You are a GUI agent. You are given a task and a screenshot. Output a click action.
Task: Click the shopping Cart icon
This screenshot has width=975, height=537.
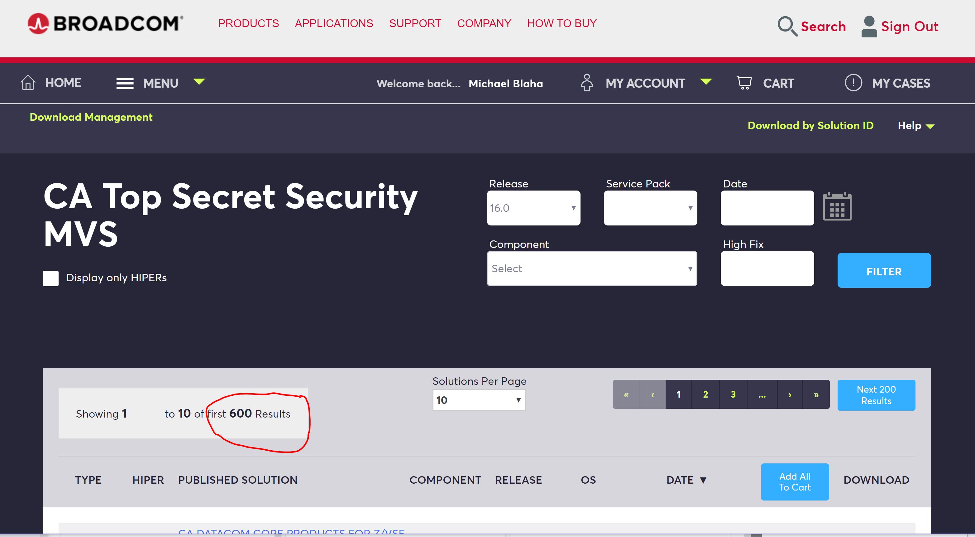[744, 83]
